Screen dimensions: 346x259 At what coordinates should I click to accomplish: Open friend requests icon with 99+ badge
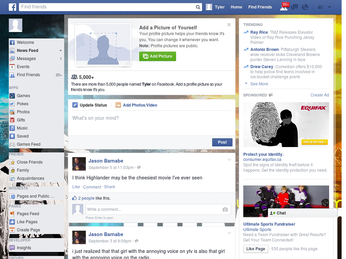click(x=284, y=7)
